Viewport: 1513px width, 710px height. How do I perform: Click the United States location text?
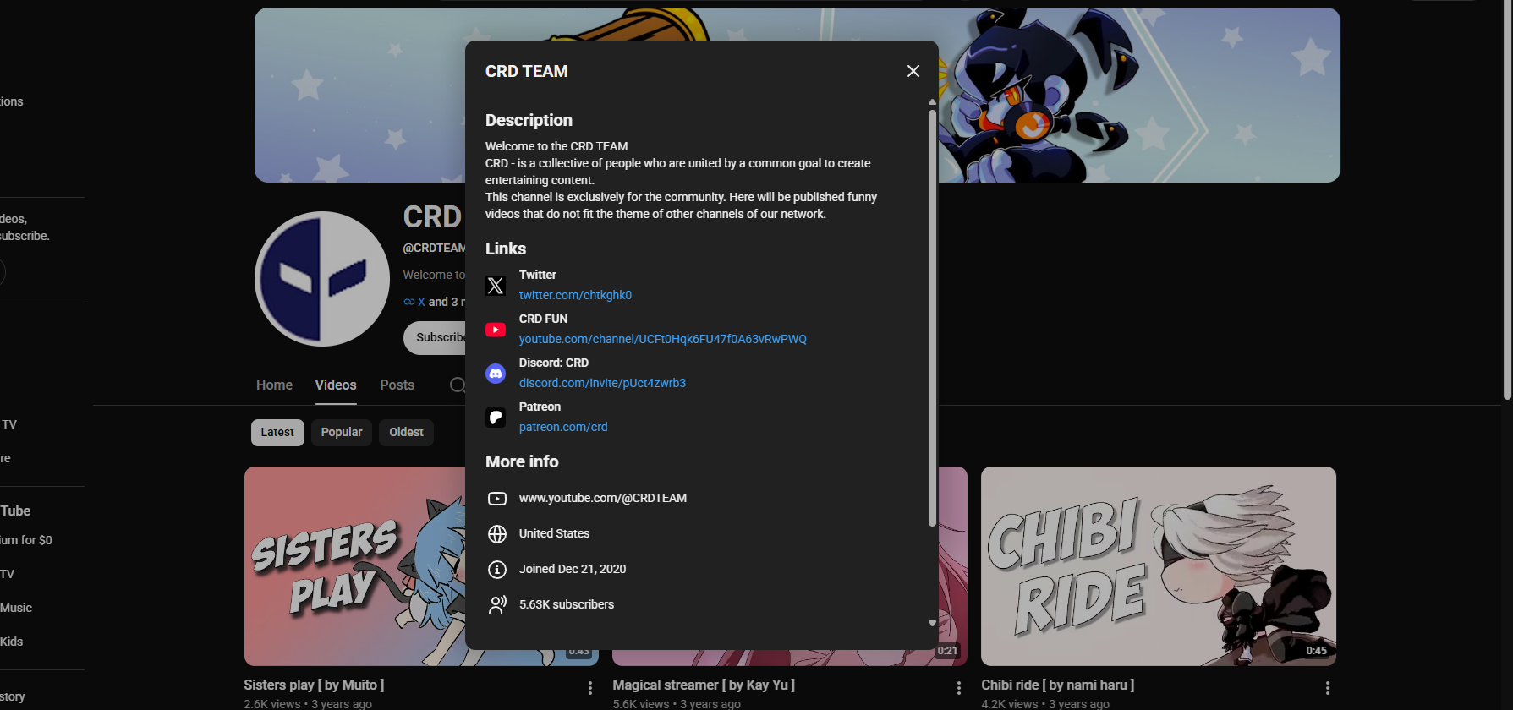[x=554, y=533]
